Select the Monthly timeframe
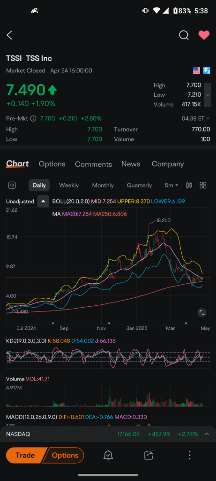The width and height of the screenshot is (216, 481). coord(103,185)
